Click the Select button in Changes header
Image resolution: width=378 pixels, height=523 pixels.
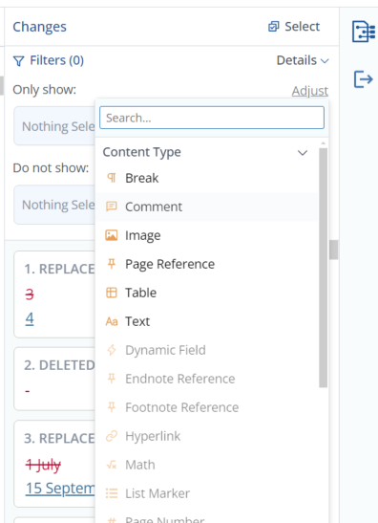pyautogui.click(x=294, y=27)
